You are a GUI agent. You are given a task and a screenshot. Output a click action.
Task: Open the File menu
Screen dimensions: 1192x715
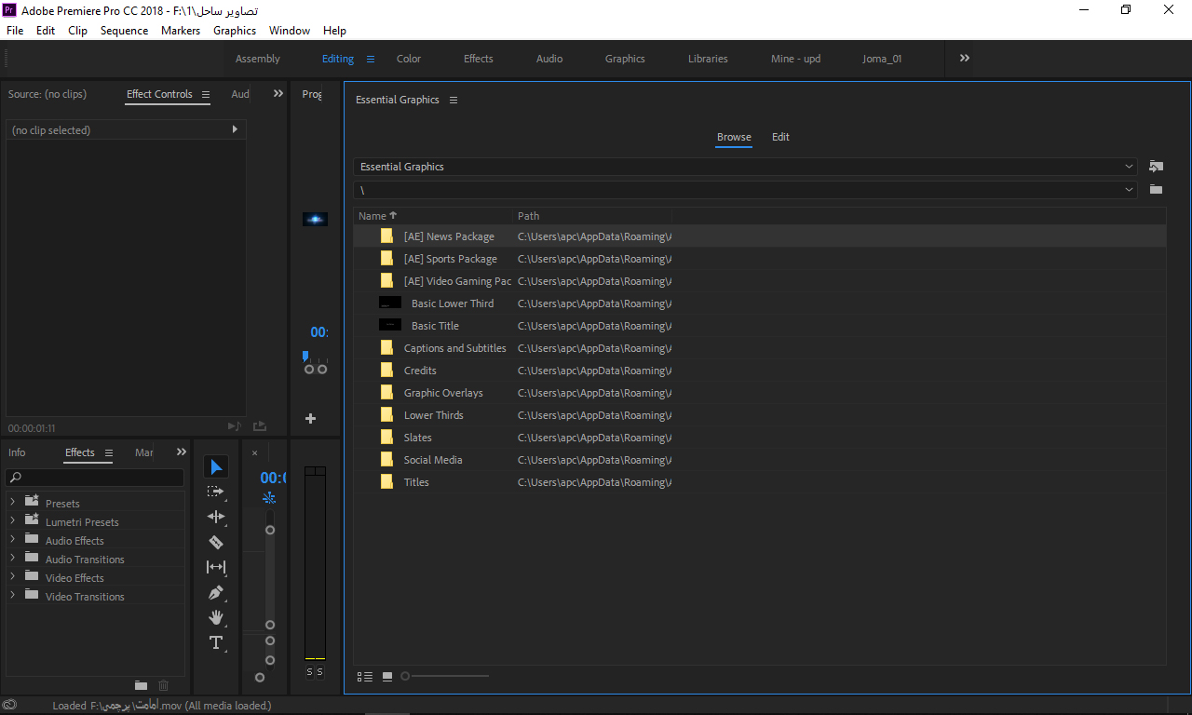pos(15,31)
